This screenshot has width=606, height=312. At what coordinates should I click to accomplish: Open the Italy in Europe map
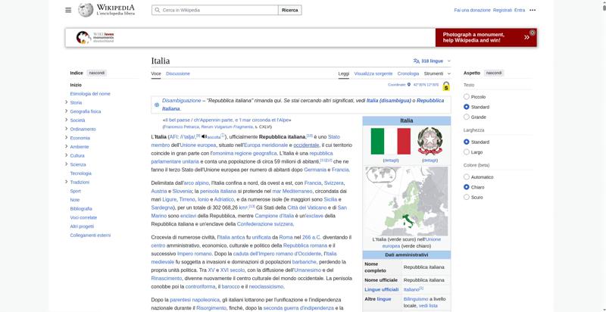coord(406,201)
